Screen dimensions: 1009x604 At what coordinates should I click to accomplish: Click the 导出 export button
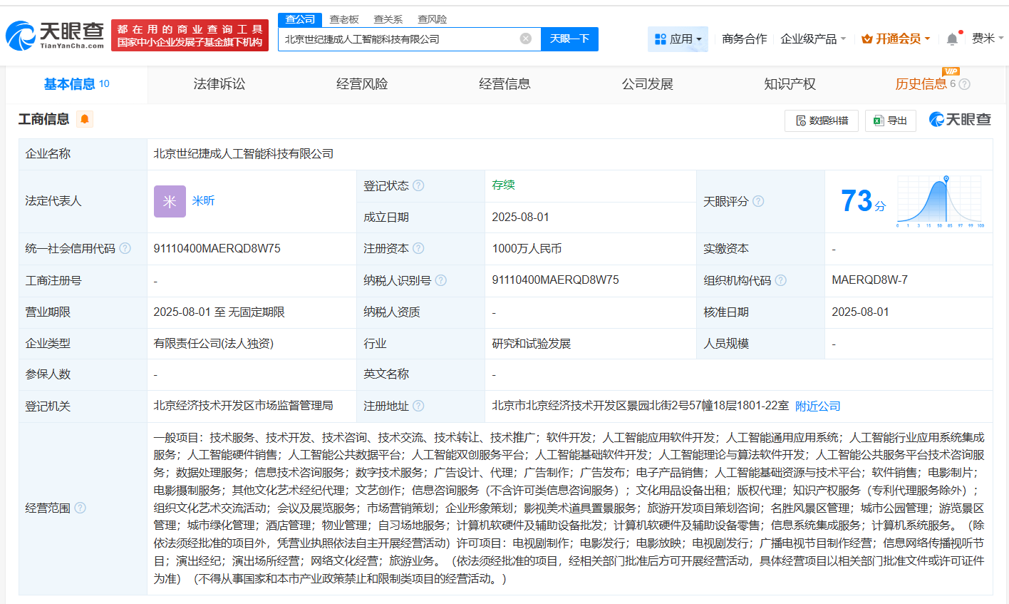click(890, 121)
